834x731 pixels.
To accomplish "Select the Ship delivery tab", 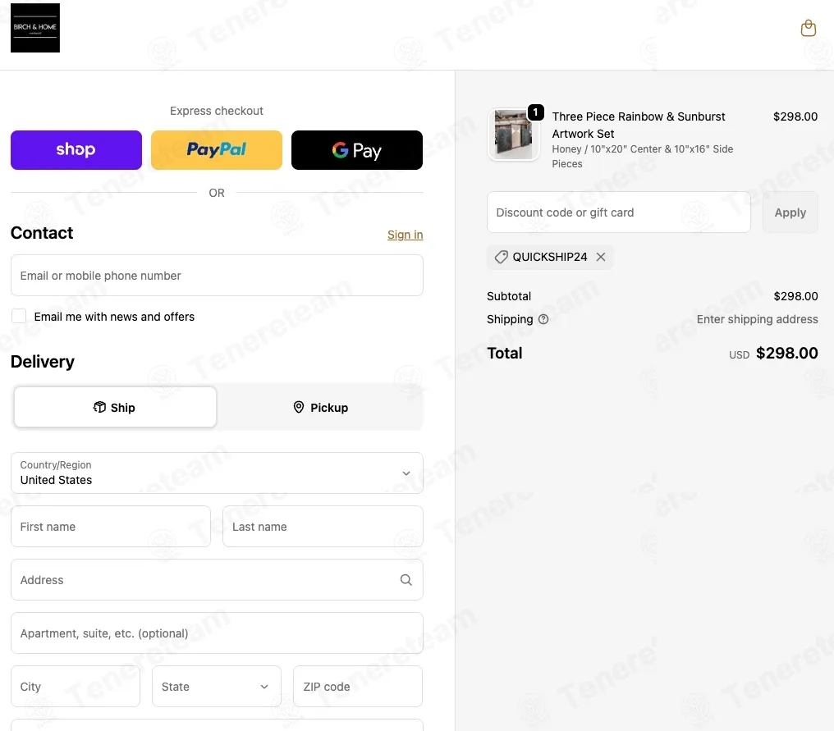I will click(x=115, y=407).
